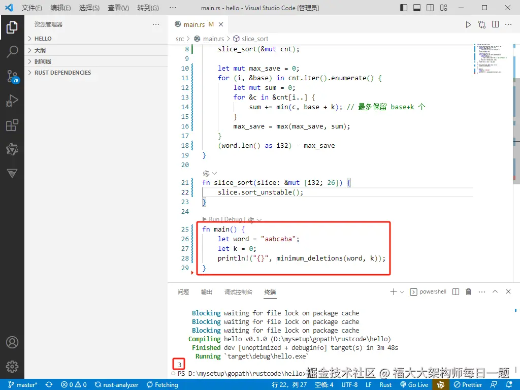Customize layout icon in title bar
Screen dimensions: 520x390
point(443,8)
